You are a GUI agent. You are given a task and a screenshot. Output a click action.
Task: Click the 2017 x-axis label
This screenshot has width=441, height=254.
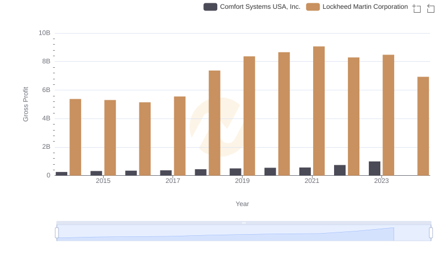tap(173, 181)
